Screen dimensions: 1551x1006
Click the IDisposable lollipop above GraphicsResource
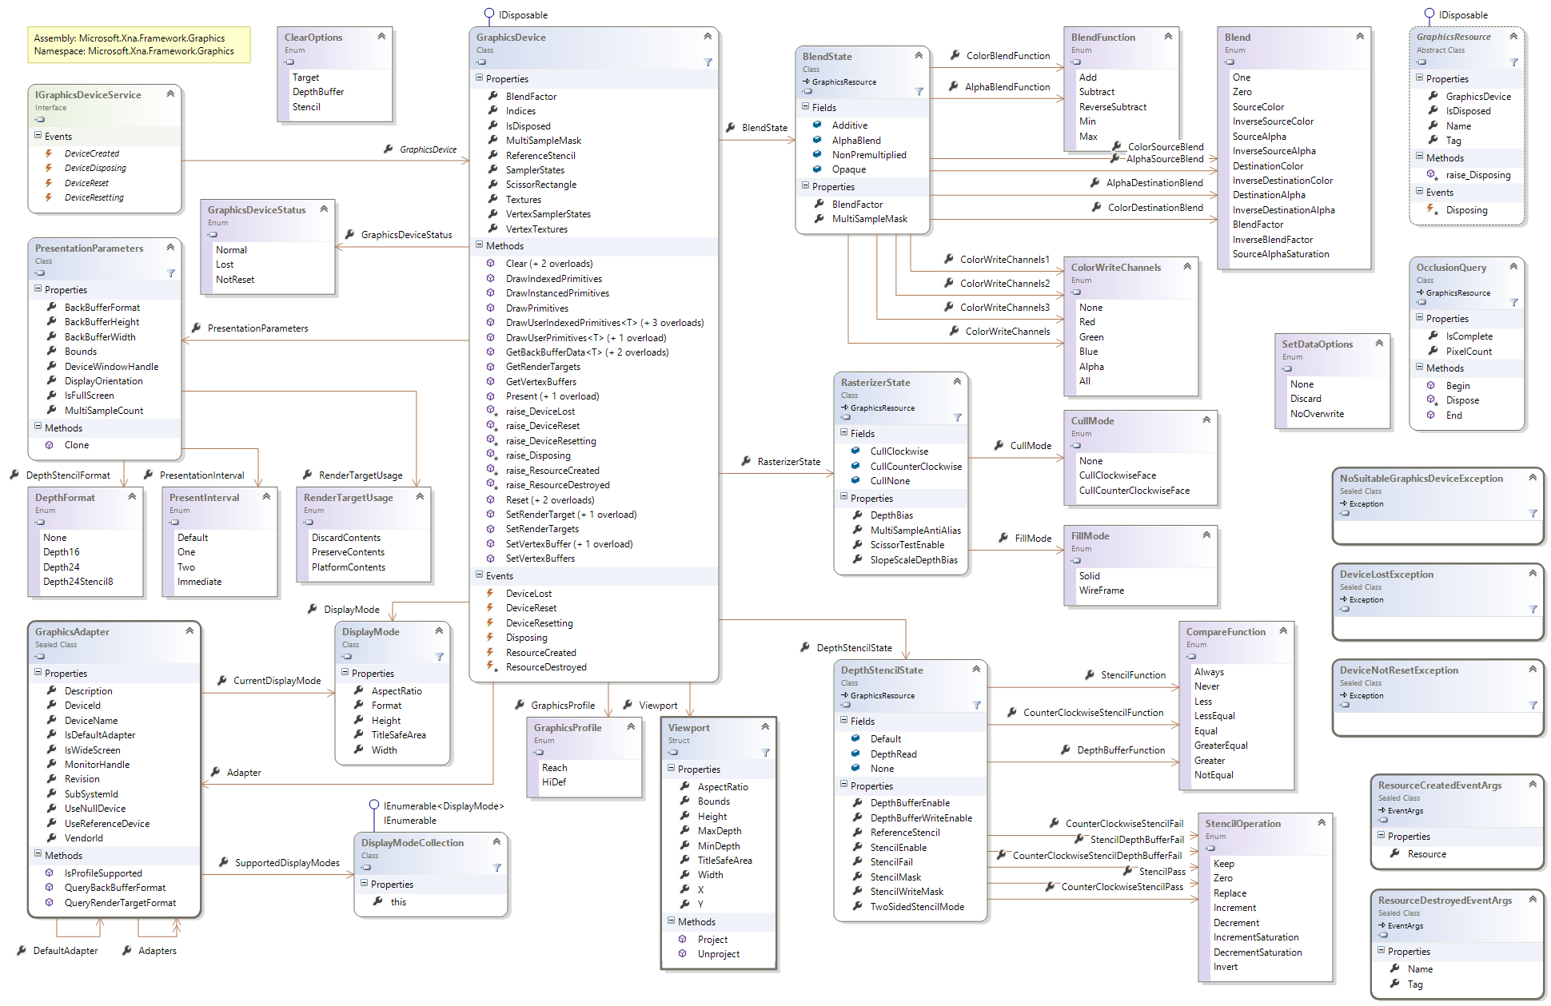[1429, 14]
